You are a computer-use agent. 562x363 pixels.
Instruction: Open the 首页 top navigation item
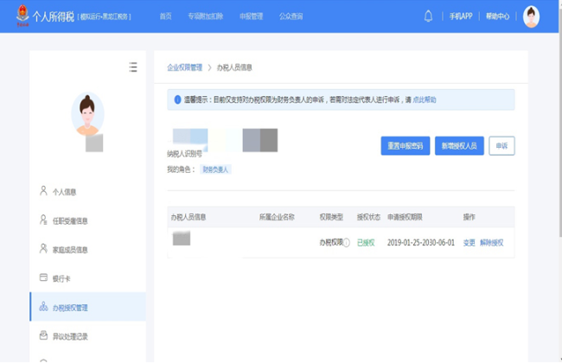(165, 16)
